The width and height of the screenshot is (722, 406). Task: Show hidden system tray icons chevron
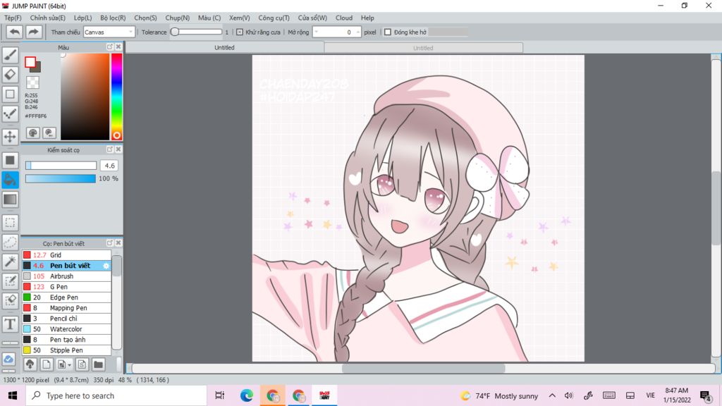pyautogui.click(x=552, y=395)
